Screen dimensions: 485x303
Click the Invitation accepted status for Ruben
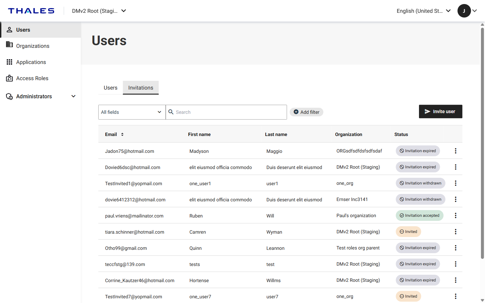419,215
